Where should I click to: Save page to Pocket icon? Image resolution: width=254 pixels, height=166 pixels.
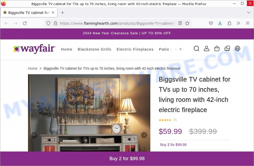pyautogui.click(x=211, y=23)
